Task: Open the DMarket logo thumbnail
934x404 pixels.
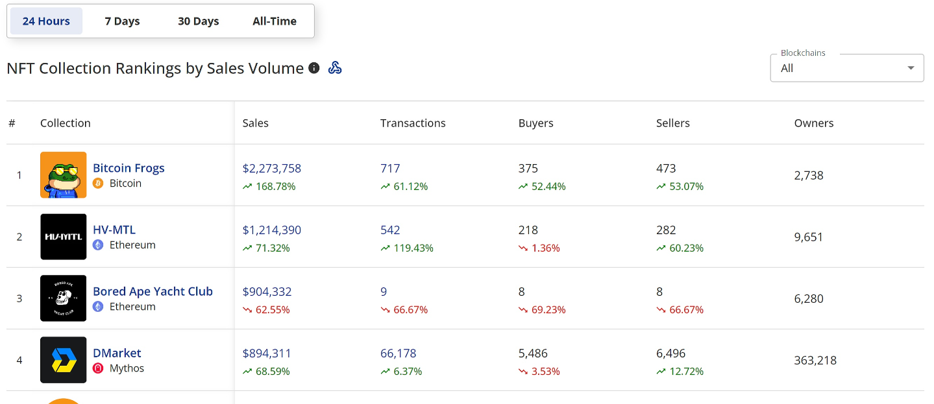Action: pos(63,360)
